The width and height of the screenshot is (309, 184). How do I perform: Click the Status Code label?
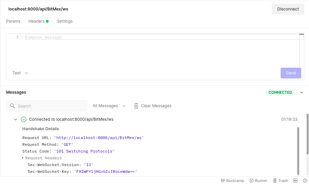37,151
